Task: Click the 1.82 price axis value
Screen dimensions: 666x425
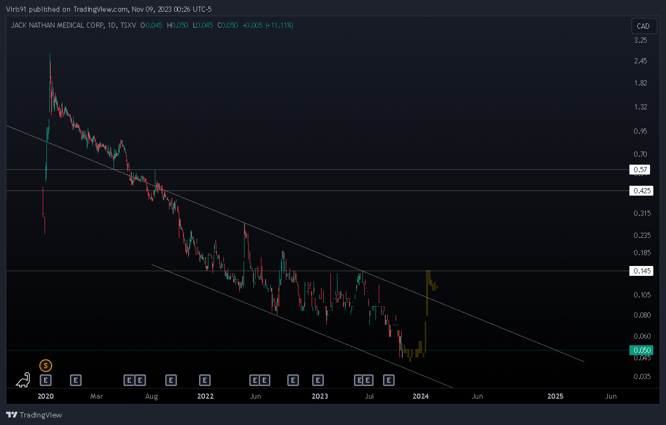Action: (641, 83)
